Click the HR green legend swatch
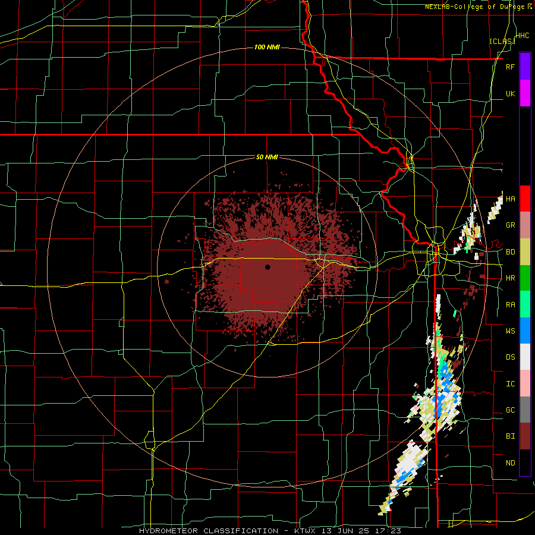Image resolution: width=535 pixels, height=535 pixels. pyautogui.click(x=525, y=278)
